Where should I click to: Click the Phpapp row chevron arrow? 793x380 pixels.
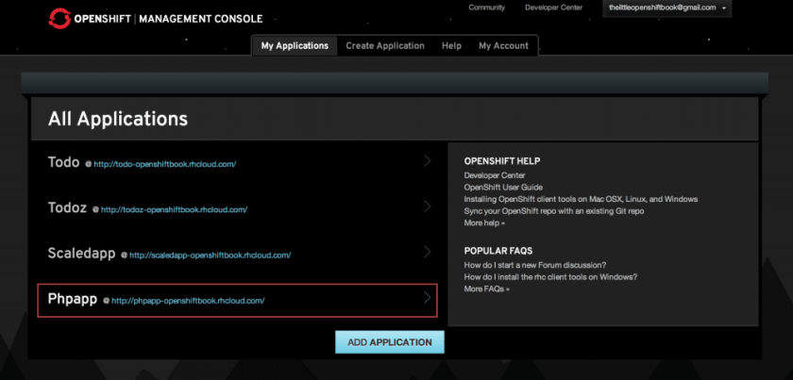coord(427,299)
